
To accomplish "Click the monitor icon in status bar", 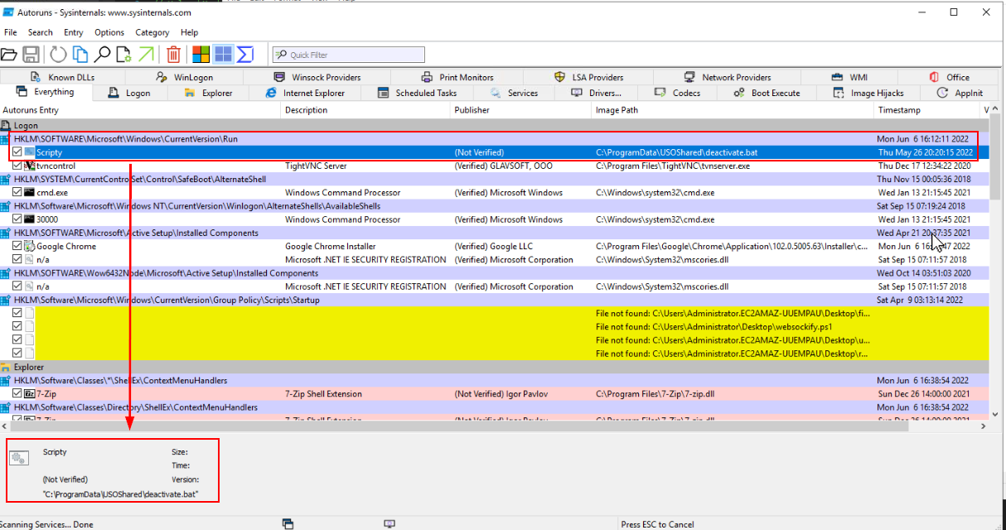I will (x=389, y=524).
